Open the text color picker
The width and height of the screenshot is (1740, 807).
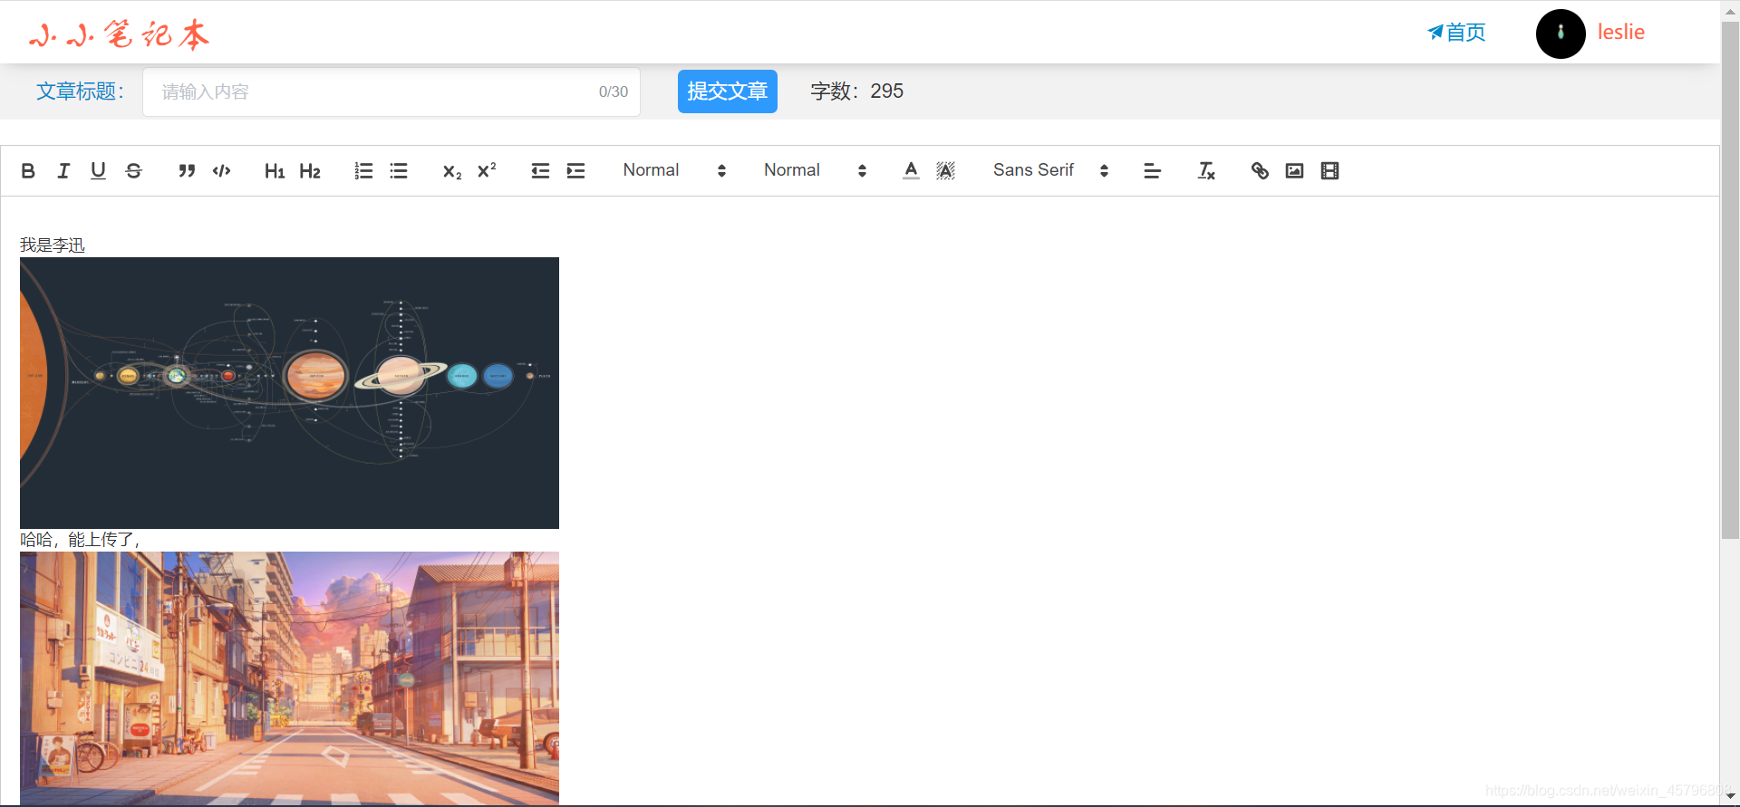[911, 170]
